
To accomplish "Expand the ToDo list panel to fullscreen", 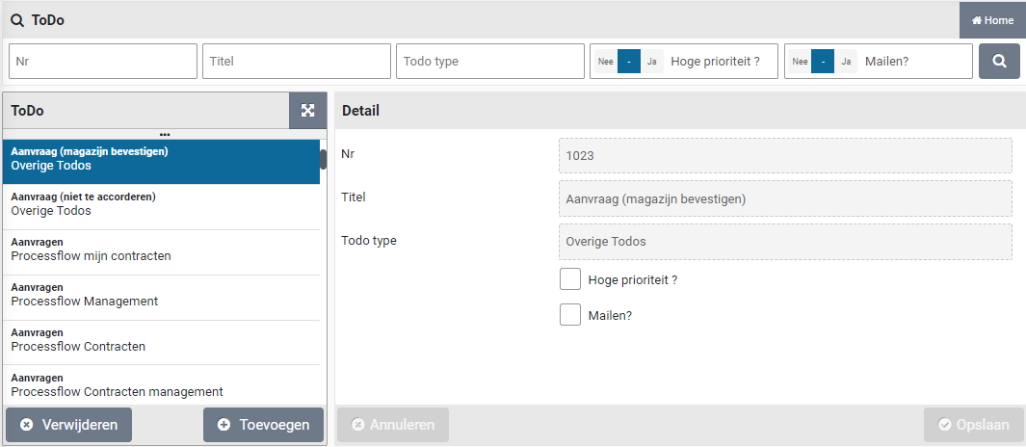I will (x=307, y=111).
